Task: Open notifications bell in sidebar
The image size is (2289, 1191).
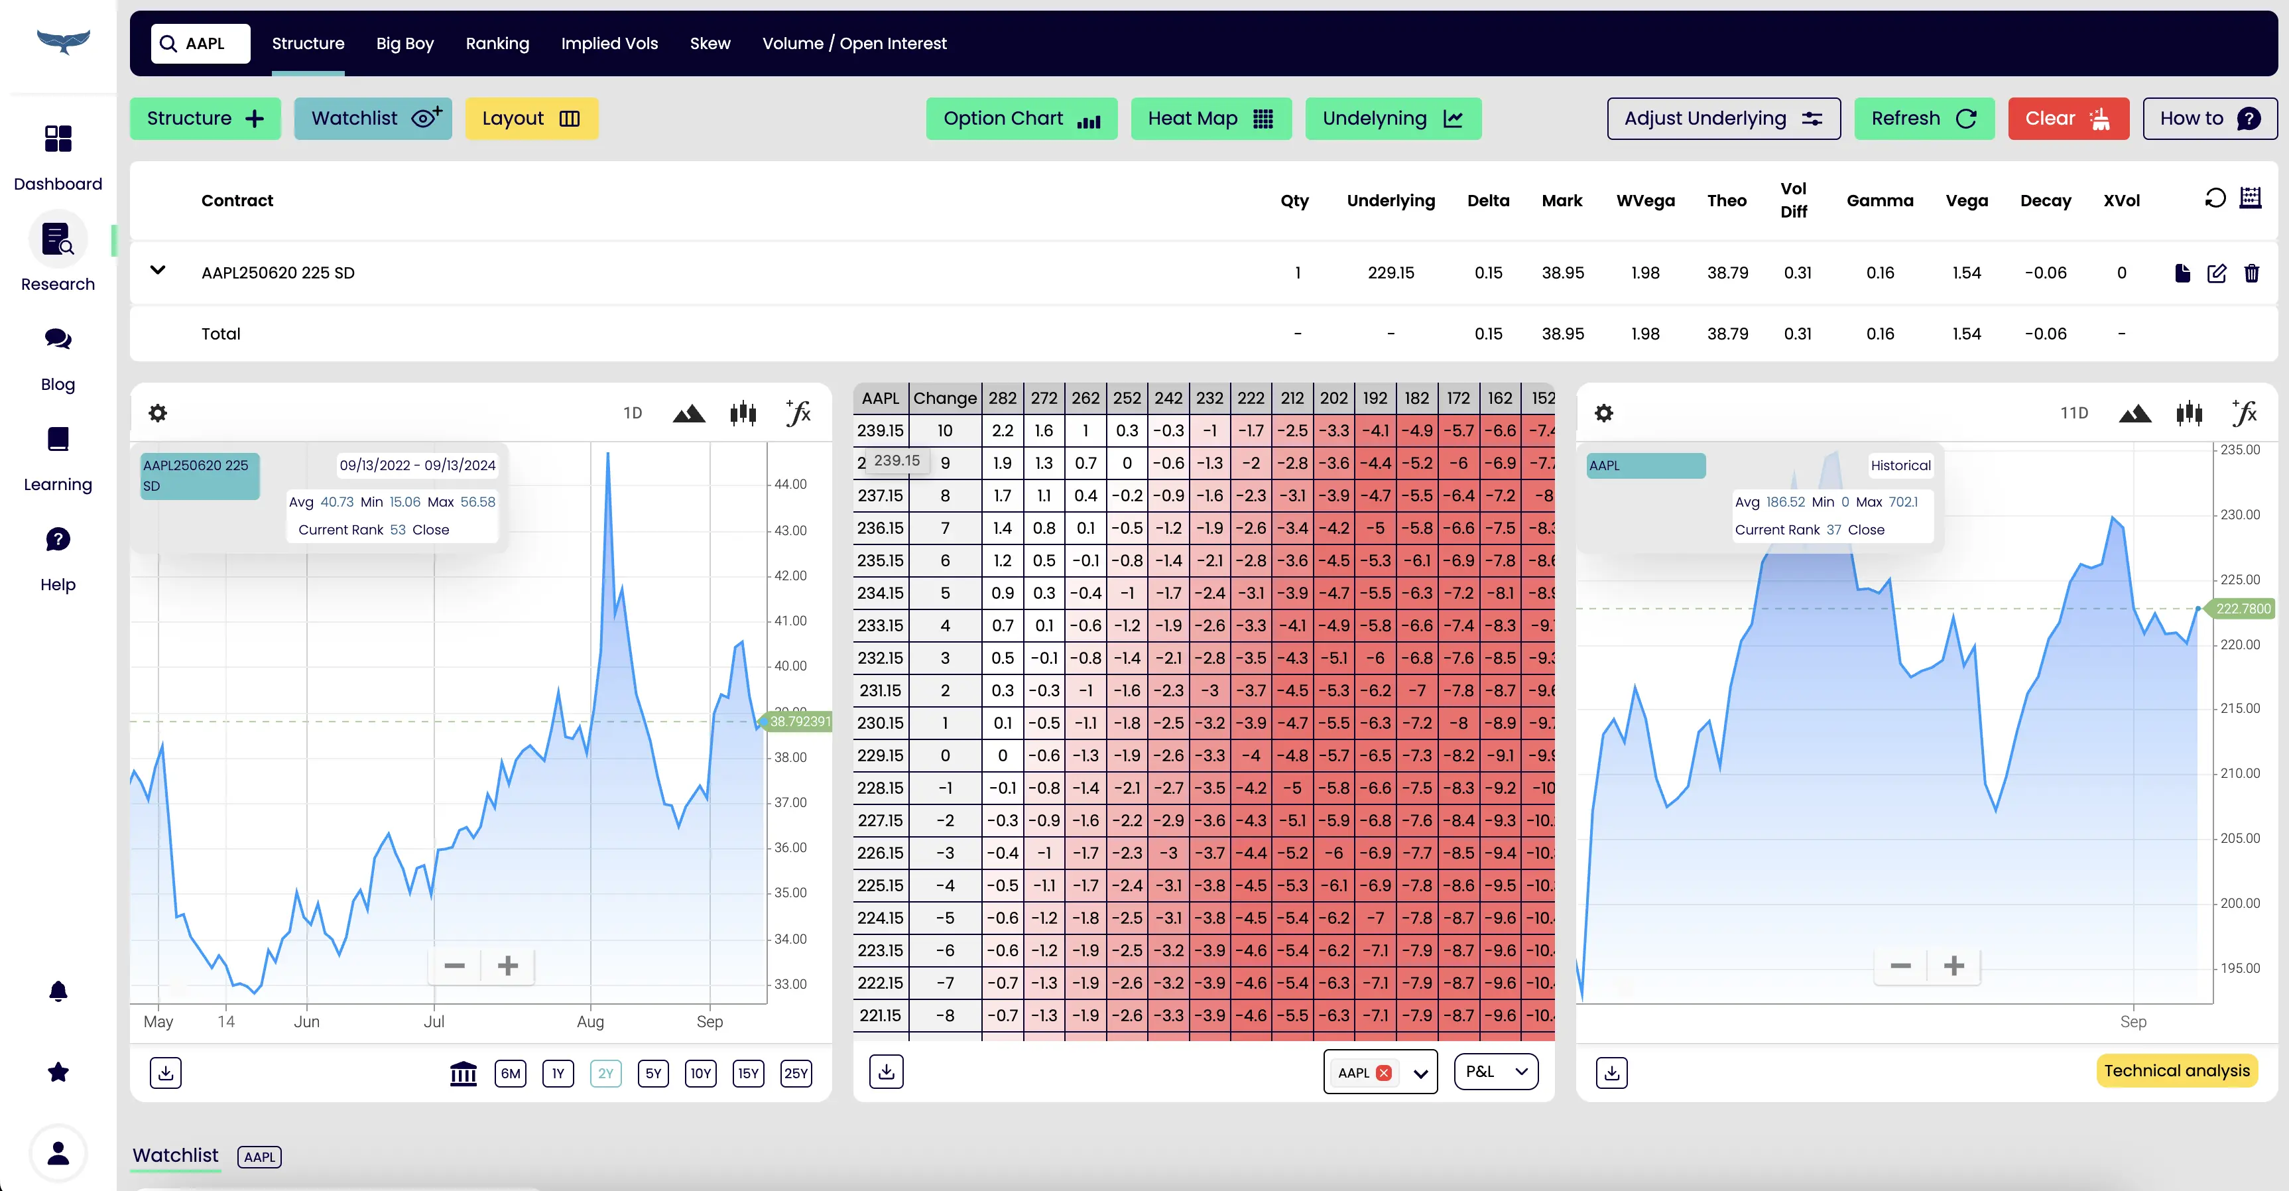Action: click(58, 991)
